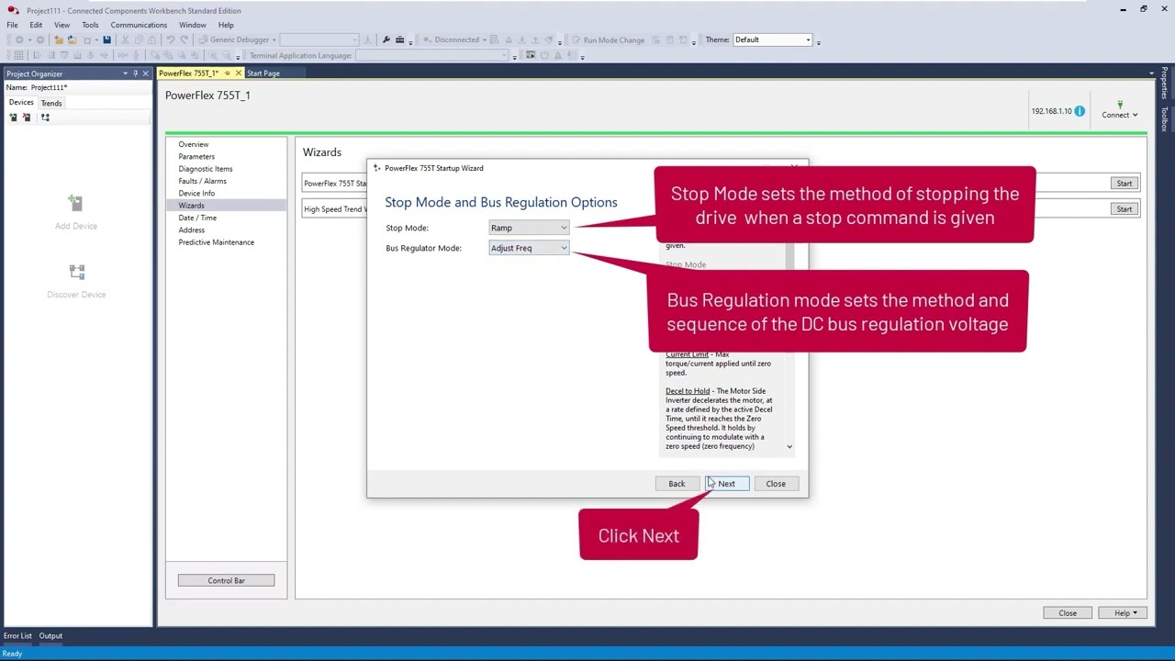
Task: Switch to the Trends tab
Action: [x=51, y=103]
